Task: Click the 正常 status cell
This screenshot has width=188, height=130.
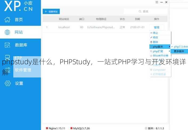Action: [122, 27]
